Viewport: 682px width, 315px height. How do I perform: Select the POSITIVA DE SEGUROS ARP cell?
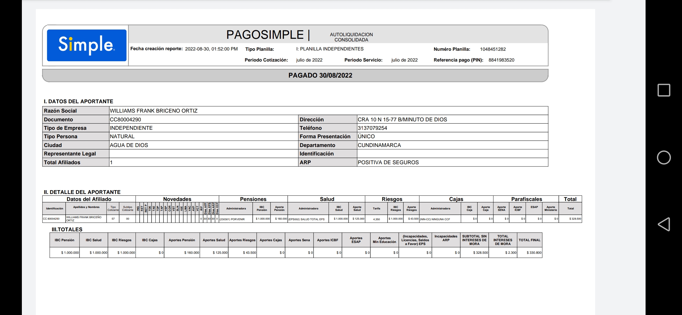pyautogui.click(x=388, y=162)
